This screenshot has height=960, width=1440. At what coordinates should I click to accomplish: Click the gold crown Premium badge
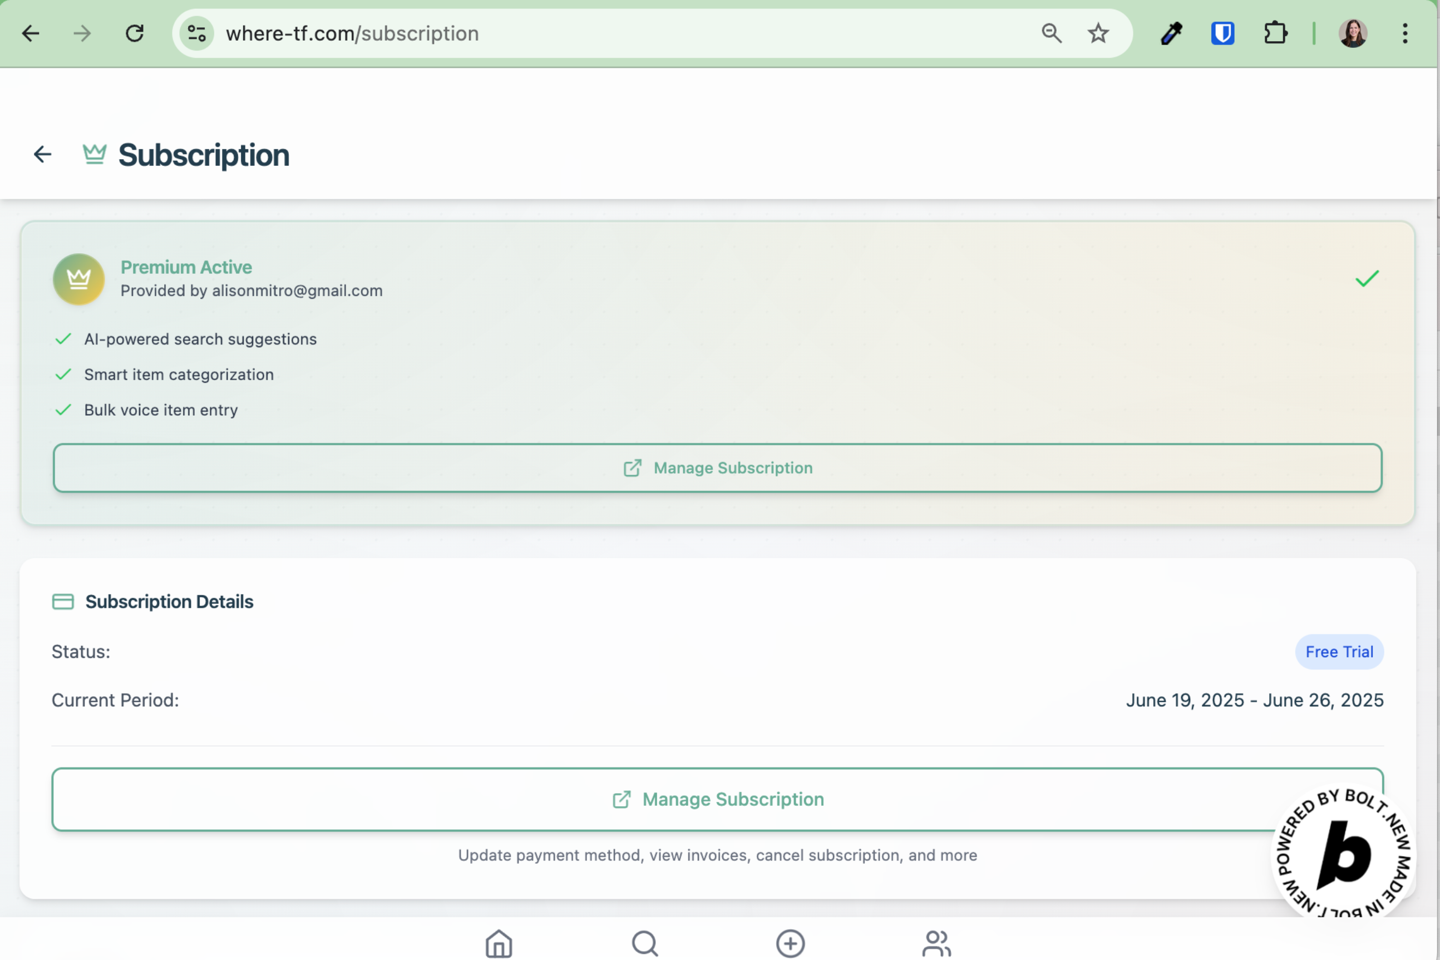coord(78,279)
